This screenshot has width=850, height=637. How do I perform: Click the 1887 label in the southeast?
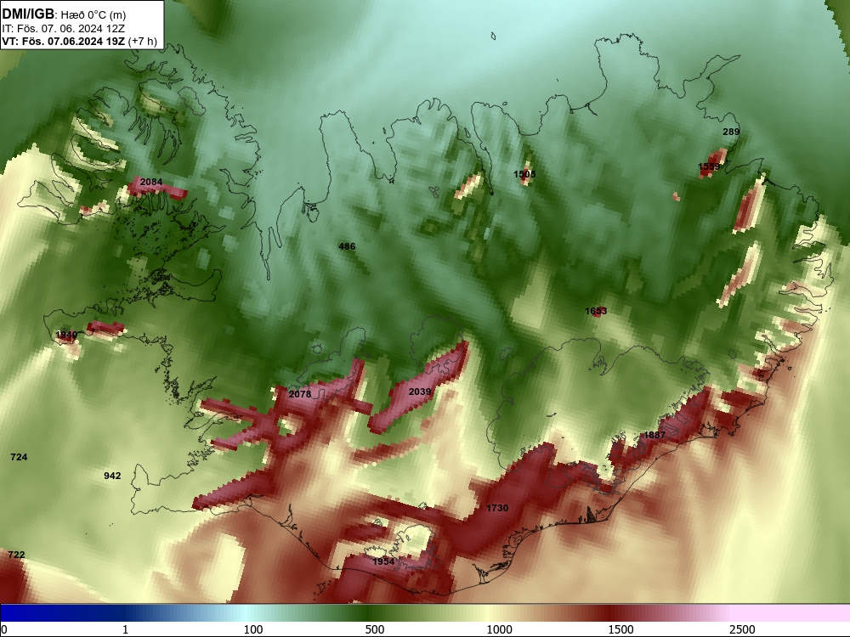(654, 435)
